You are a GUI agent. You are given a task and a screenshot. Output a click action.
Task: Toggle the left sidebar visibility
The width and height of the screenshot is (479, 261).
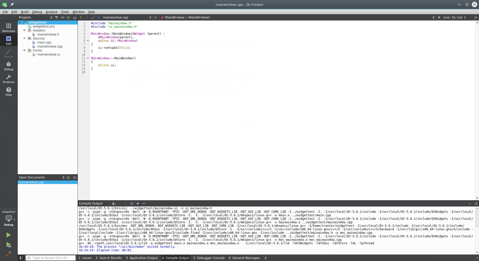coord(21,258)
